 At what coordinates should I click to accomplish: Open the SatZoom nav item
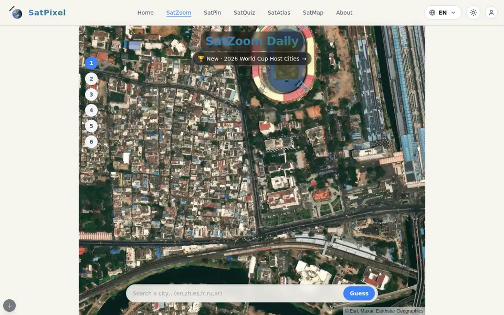[178, 13]
